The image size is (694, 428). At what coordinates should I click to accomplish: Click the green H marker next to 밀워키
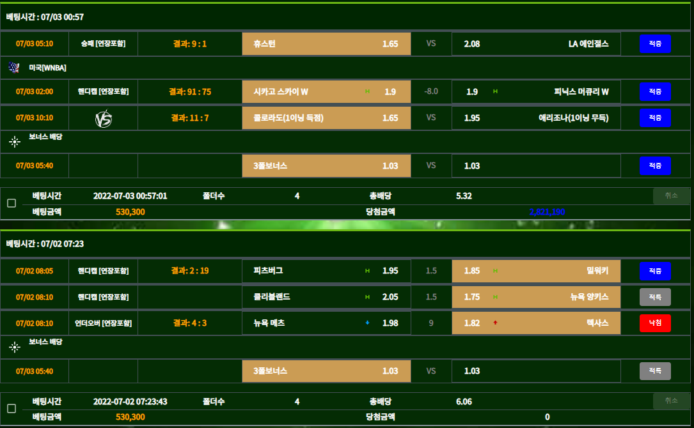pyautogui.click(x=495, y=271)
